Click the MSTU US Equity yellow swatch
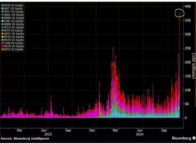Viewport: 196px width, 143px height. (2, 37)
